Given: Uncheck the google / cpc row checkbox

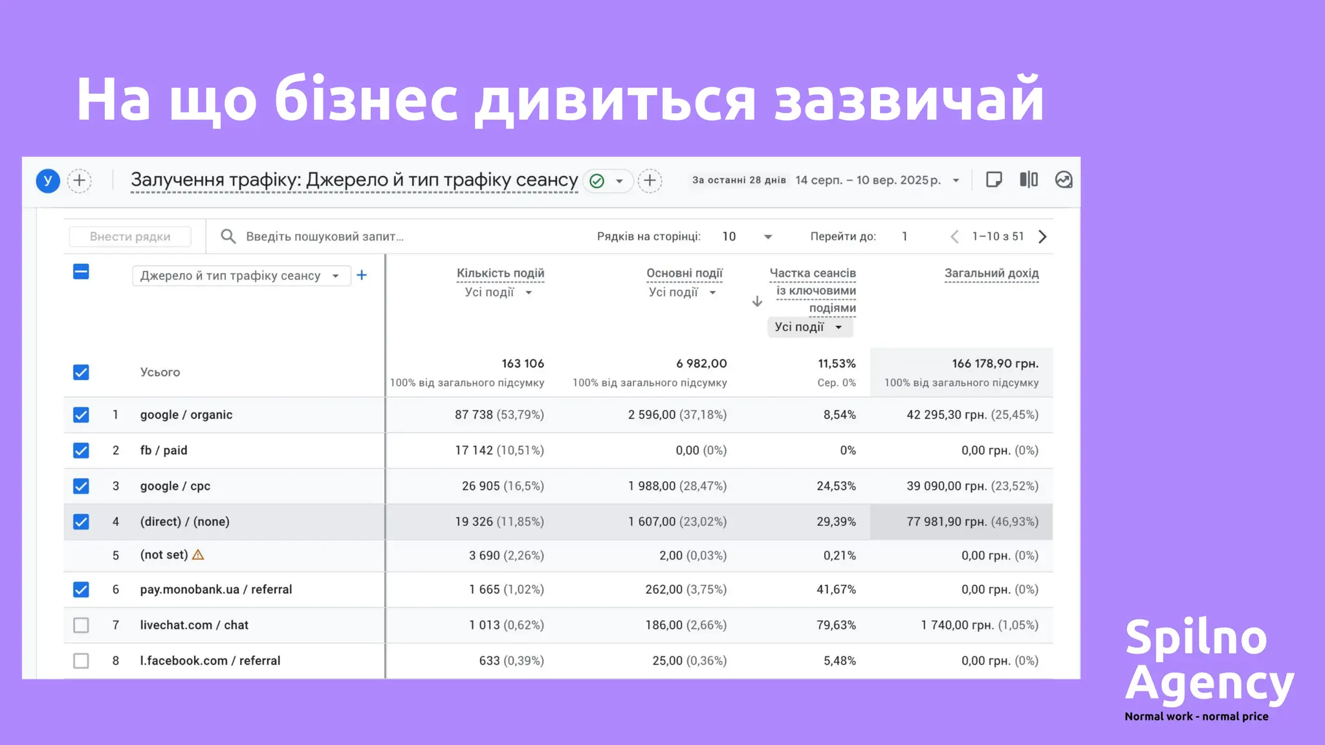Looking at the screenshot, I should tap(81, 486).
